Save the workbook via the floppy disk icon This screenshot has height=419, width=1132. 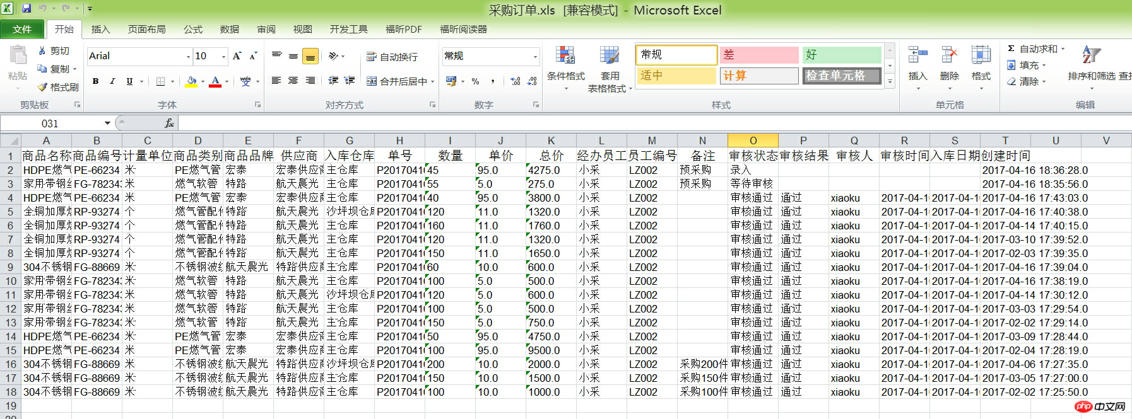pos(27,9)
